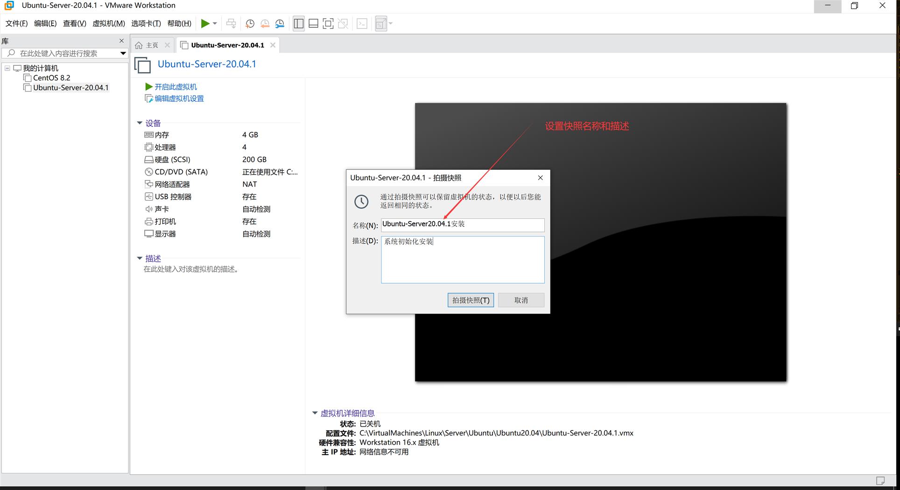
Task: Click the USB 控制器 device row
Action: point(221,196)
